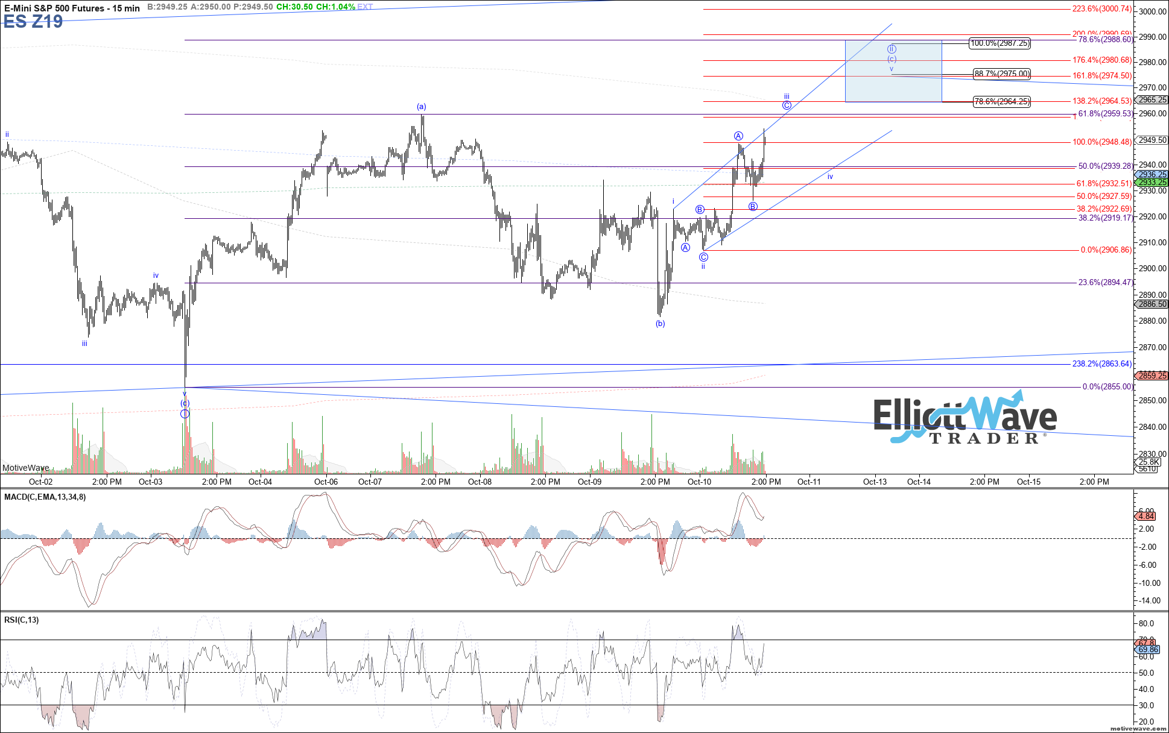This screenshot has width=1169, height=733.
Task: Click the boxed 100.0%(2987.25) target label
Action: click(1000, 43)
